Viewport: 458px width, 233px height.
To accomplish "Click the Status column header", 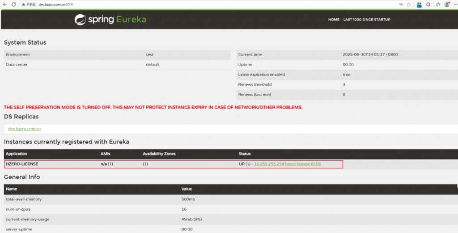I will click(x=245, y=154).
